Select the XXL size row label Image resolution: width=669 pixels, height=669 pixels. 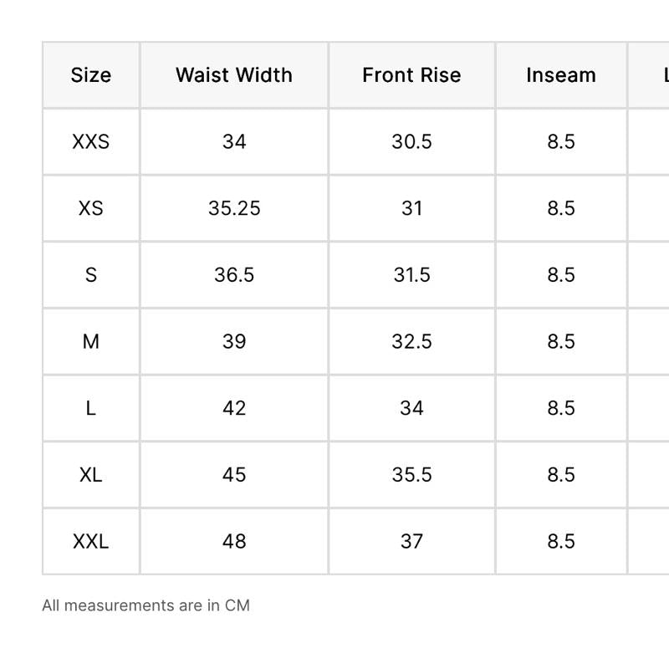91,542
